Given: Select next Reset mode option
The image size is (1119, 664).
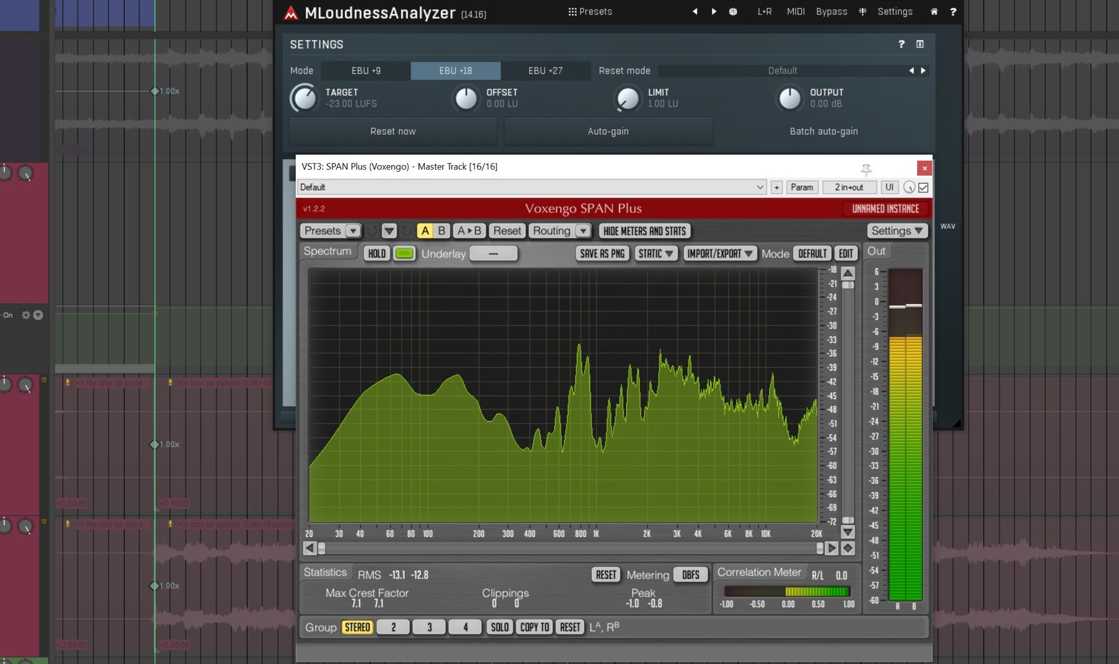Looking at the screenshot, I should click(923, 71).
